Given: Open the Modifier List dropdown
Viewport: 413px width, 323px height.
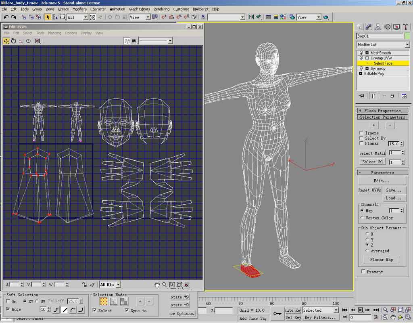Looking at the screenshot, I should pos(407,44).
